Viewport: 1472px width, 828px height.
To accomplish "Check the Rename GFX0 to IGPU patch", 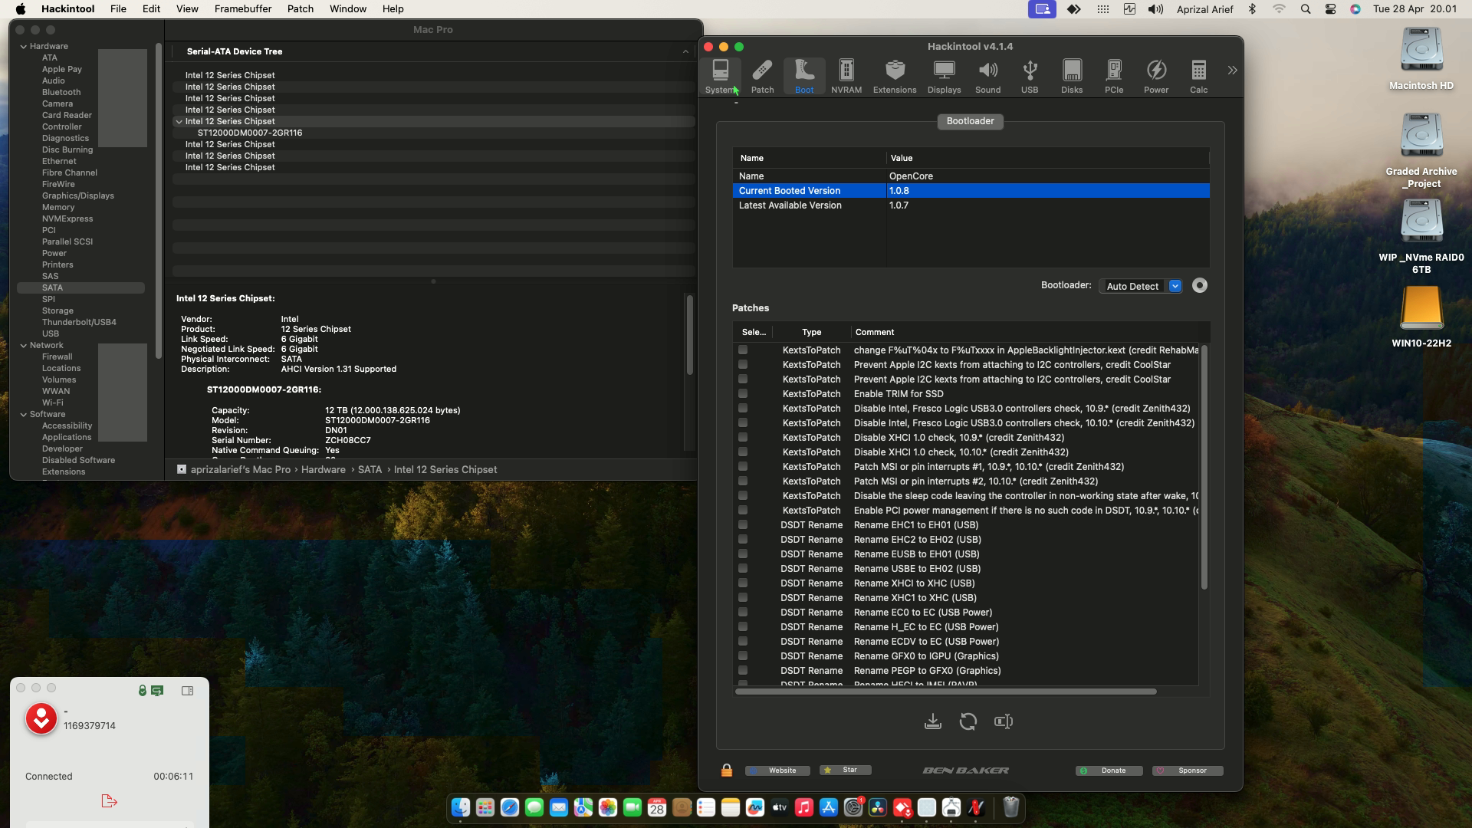I will (x=742, y=655).
